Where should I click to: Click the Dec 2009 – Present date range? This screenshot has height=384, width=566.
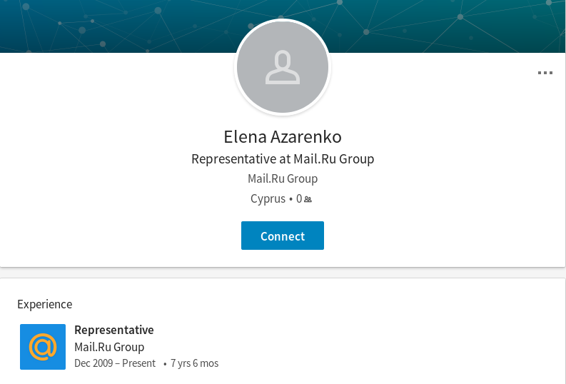[115, 363]
